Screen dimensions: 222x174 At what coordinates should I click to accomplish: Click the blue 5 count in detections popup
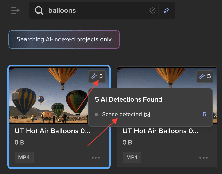point(204,114)
